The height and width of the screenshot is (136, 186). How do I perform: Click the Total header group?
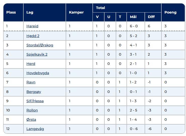coord(101,8)
